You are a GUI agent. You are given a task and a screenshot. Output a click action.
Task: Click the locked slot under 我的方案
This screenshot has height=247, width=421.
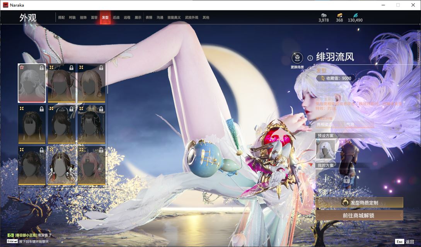pyautogui.click(x=346, y=179)
